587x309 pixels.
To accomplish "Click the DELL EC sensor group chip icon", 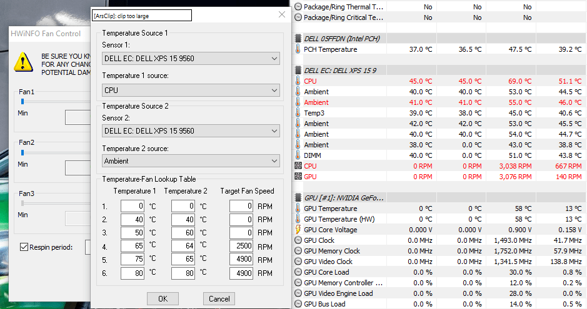I will (x=298, y=71).
